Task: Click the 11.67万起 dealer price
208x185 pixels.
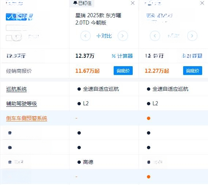Action: 87,71
